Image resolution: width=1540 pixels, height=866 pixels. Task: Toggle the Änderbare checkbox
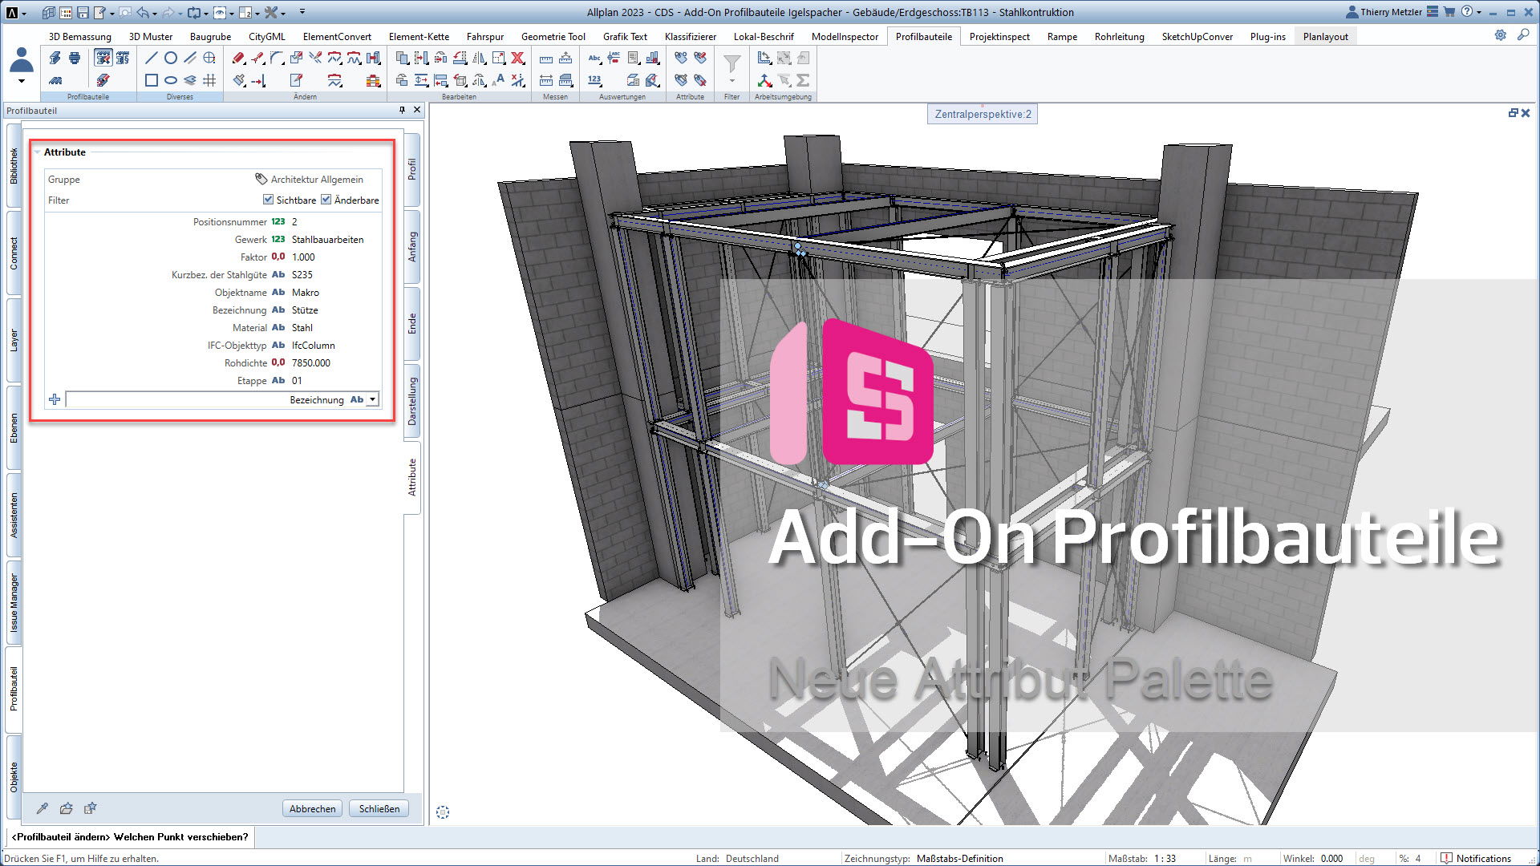tap(326, 200)
